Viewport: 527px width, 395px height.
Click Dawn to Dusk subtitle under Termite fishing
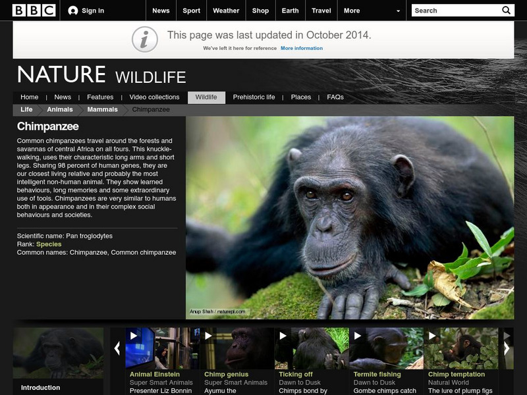pos(374,382)
